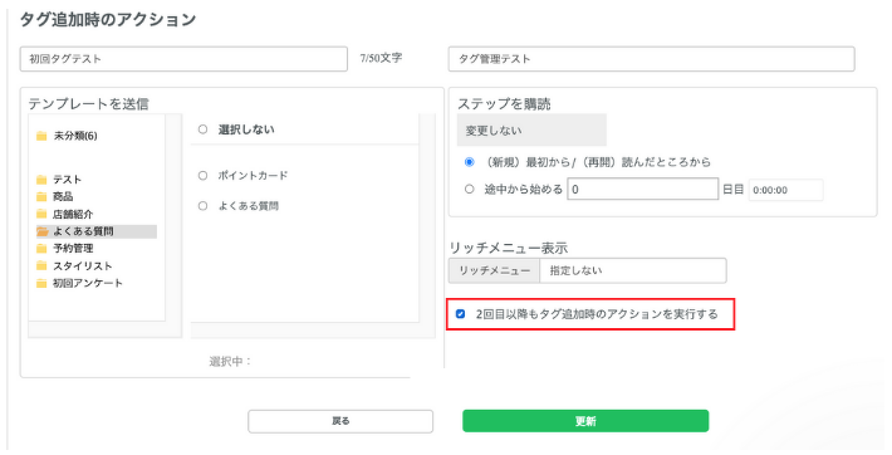Click the open よくある質問 folder icon

point(42,231)
